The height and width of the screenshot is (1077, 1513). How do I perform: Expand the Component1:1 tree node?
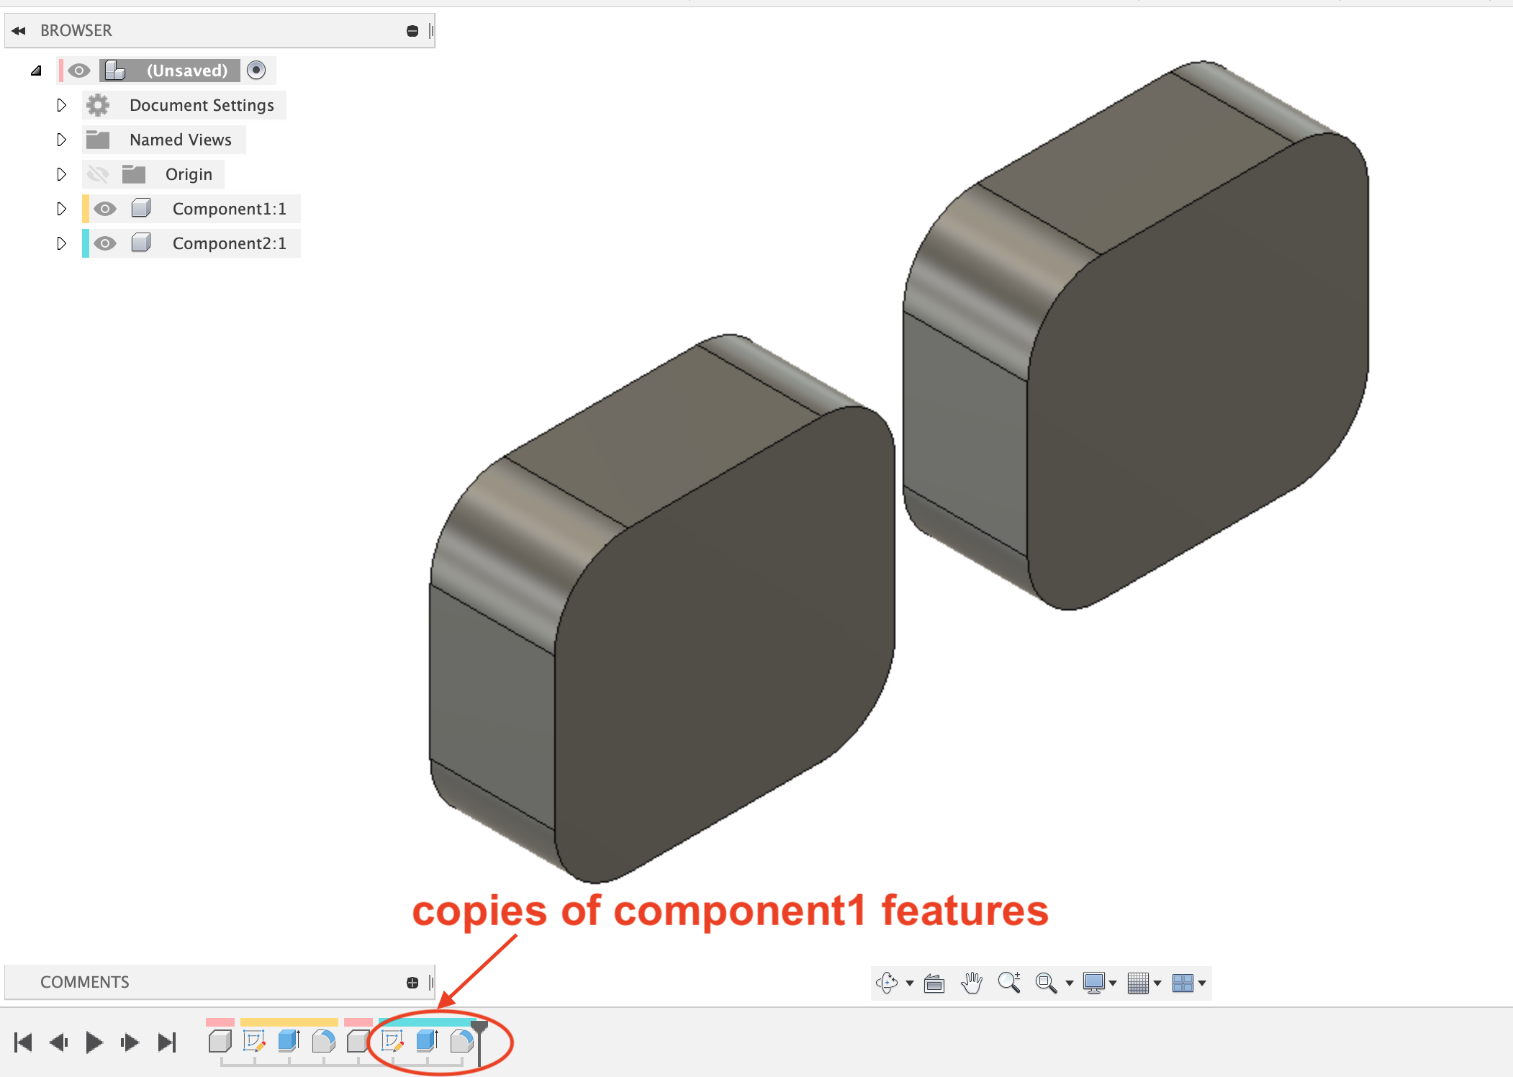pyautogui.click(x=61, y=208)
